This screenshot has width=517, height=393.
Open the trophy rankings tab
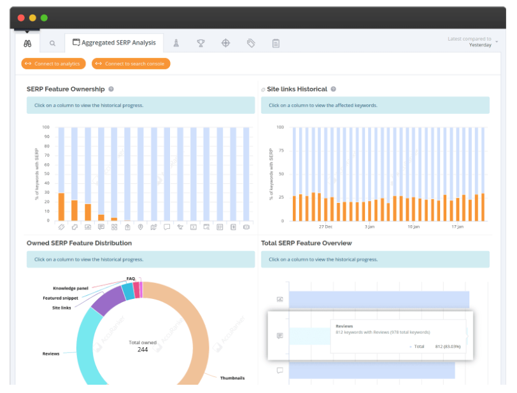pyautogui.click(x=201, y=43)
